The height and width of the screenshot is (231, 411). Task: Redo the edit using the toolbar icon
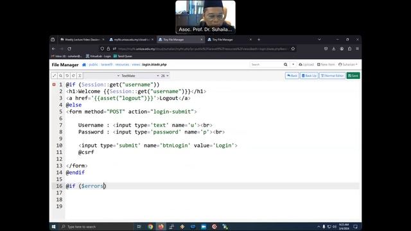pyautogui.click(x=73, y=76)
